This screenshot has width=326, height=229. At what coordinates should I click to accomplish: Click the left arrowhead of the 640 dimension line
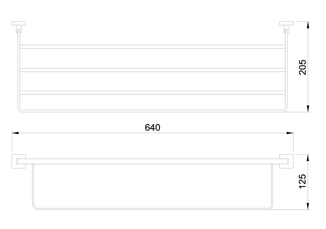[x=15, y=133]
